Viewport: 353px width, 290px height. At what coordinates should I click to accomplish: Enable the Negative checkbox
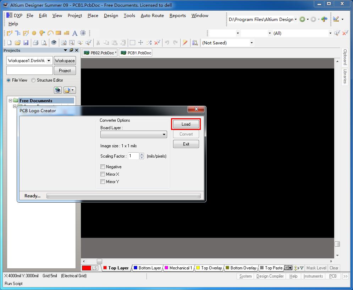(x=103, y=167)
